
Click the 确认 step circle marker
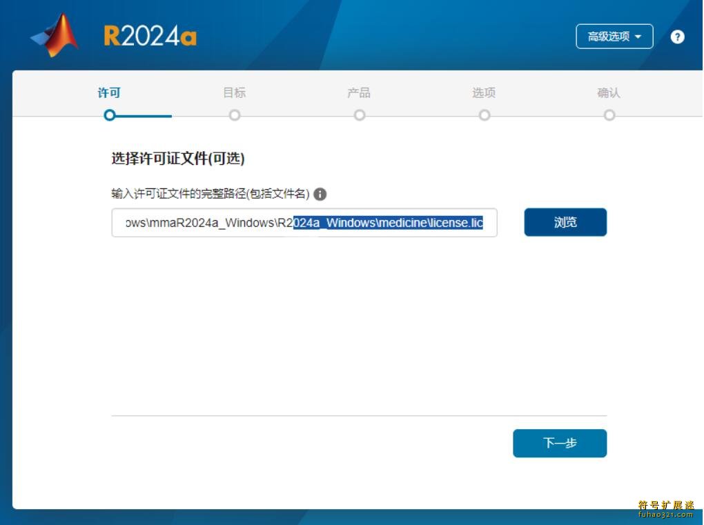coord(609,115)
